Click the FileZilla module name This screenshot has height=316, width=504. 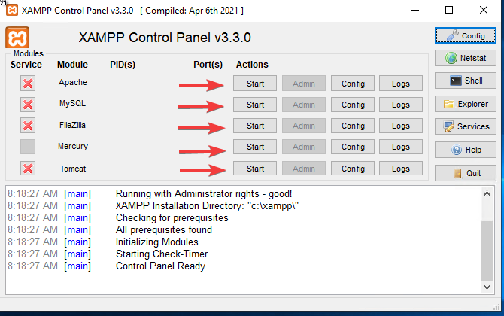73,125
